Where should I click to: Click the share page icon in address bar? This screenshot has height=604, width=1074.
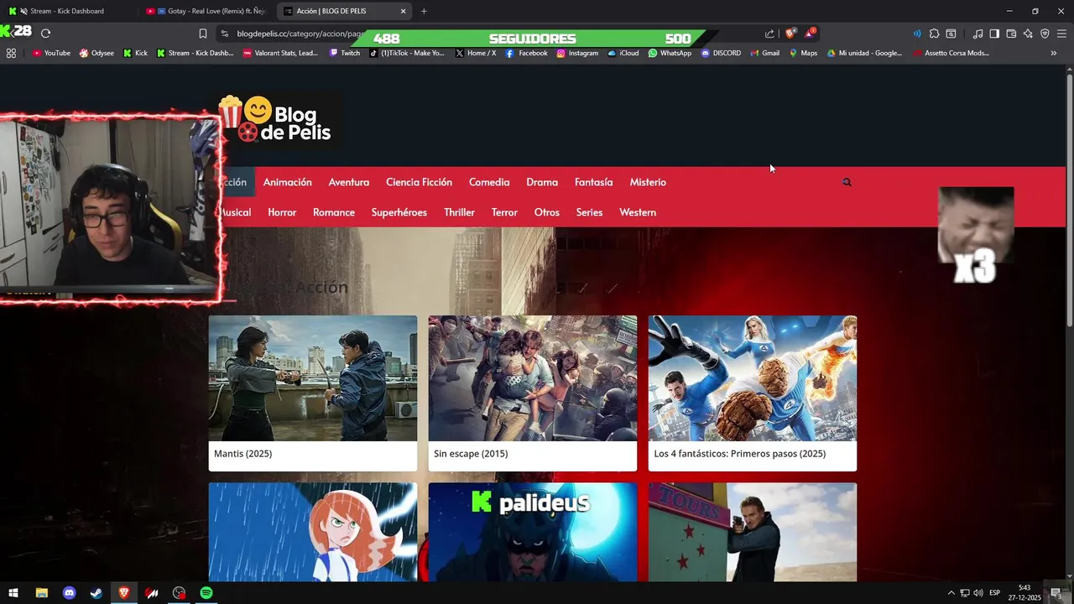tap(769, 34)
